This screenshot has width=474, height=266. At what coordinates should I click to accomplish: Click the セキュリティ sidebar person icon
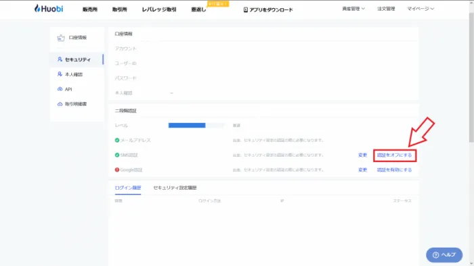(x=60, y=59)
